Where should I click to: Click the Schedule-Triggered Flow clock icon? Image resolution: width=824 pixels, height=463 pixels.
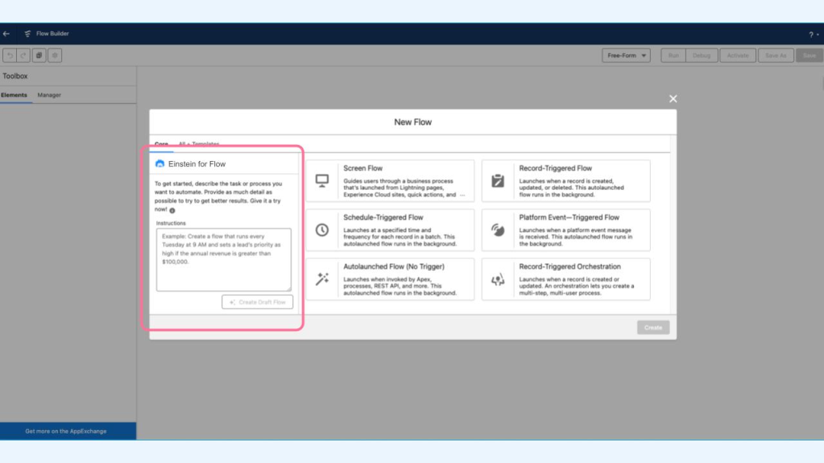[x=322, y=229]
